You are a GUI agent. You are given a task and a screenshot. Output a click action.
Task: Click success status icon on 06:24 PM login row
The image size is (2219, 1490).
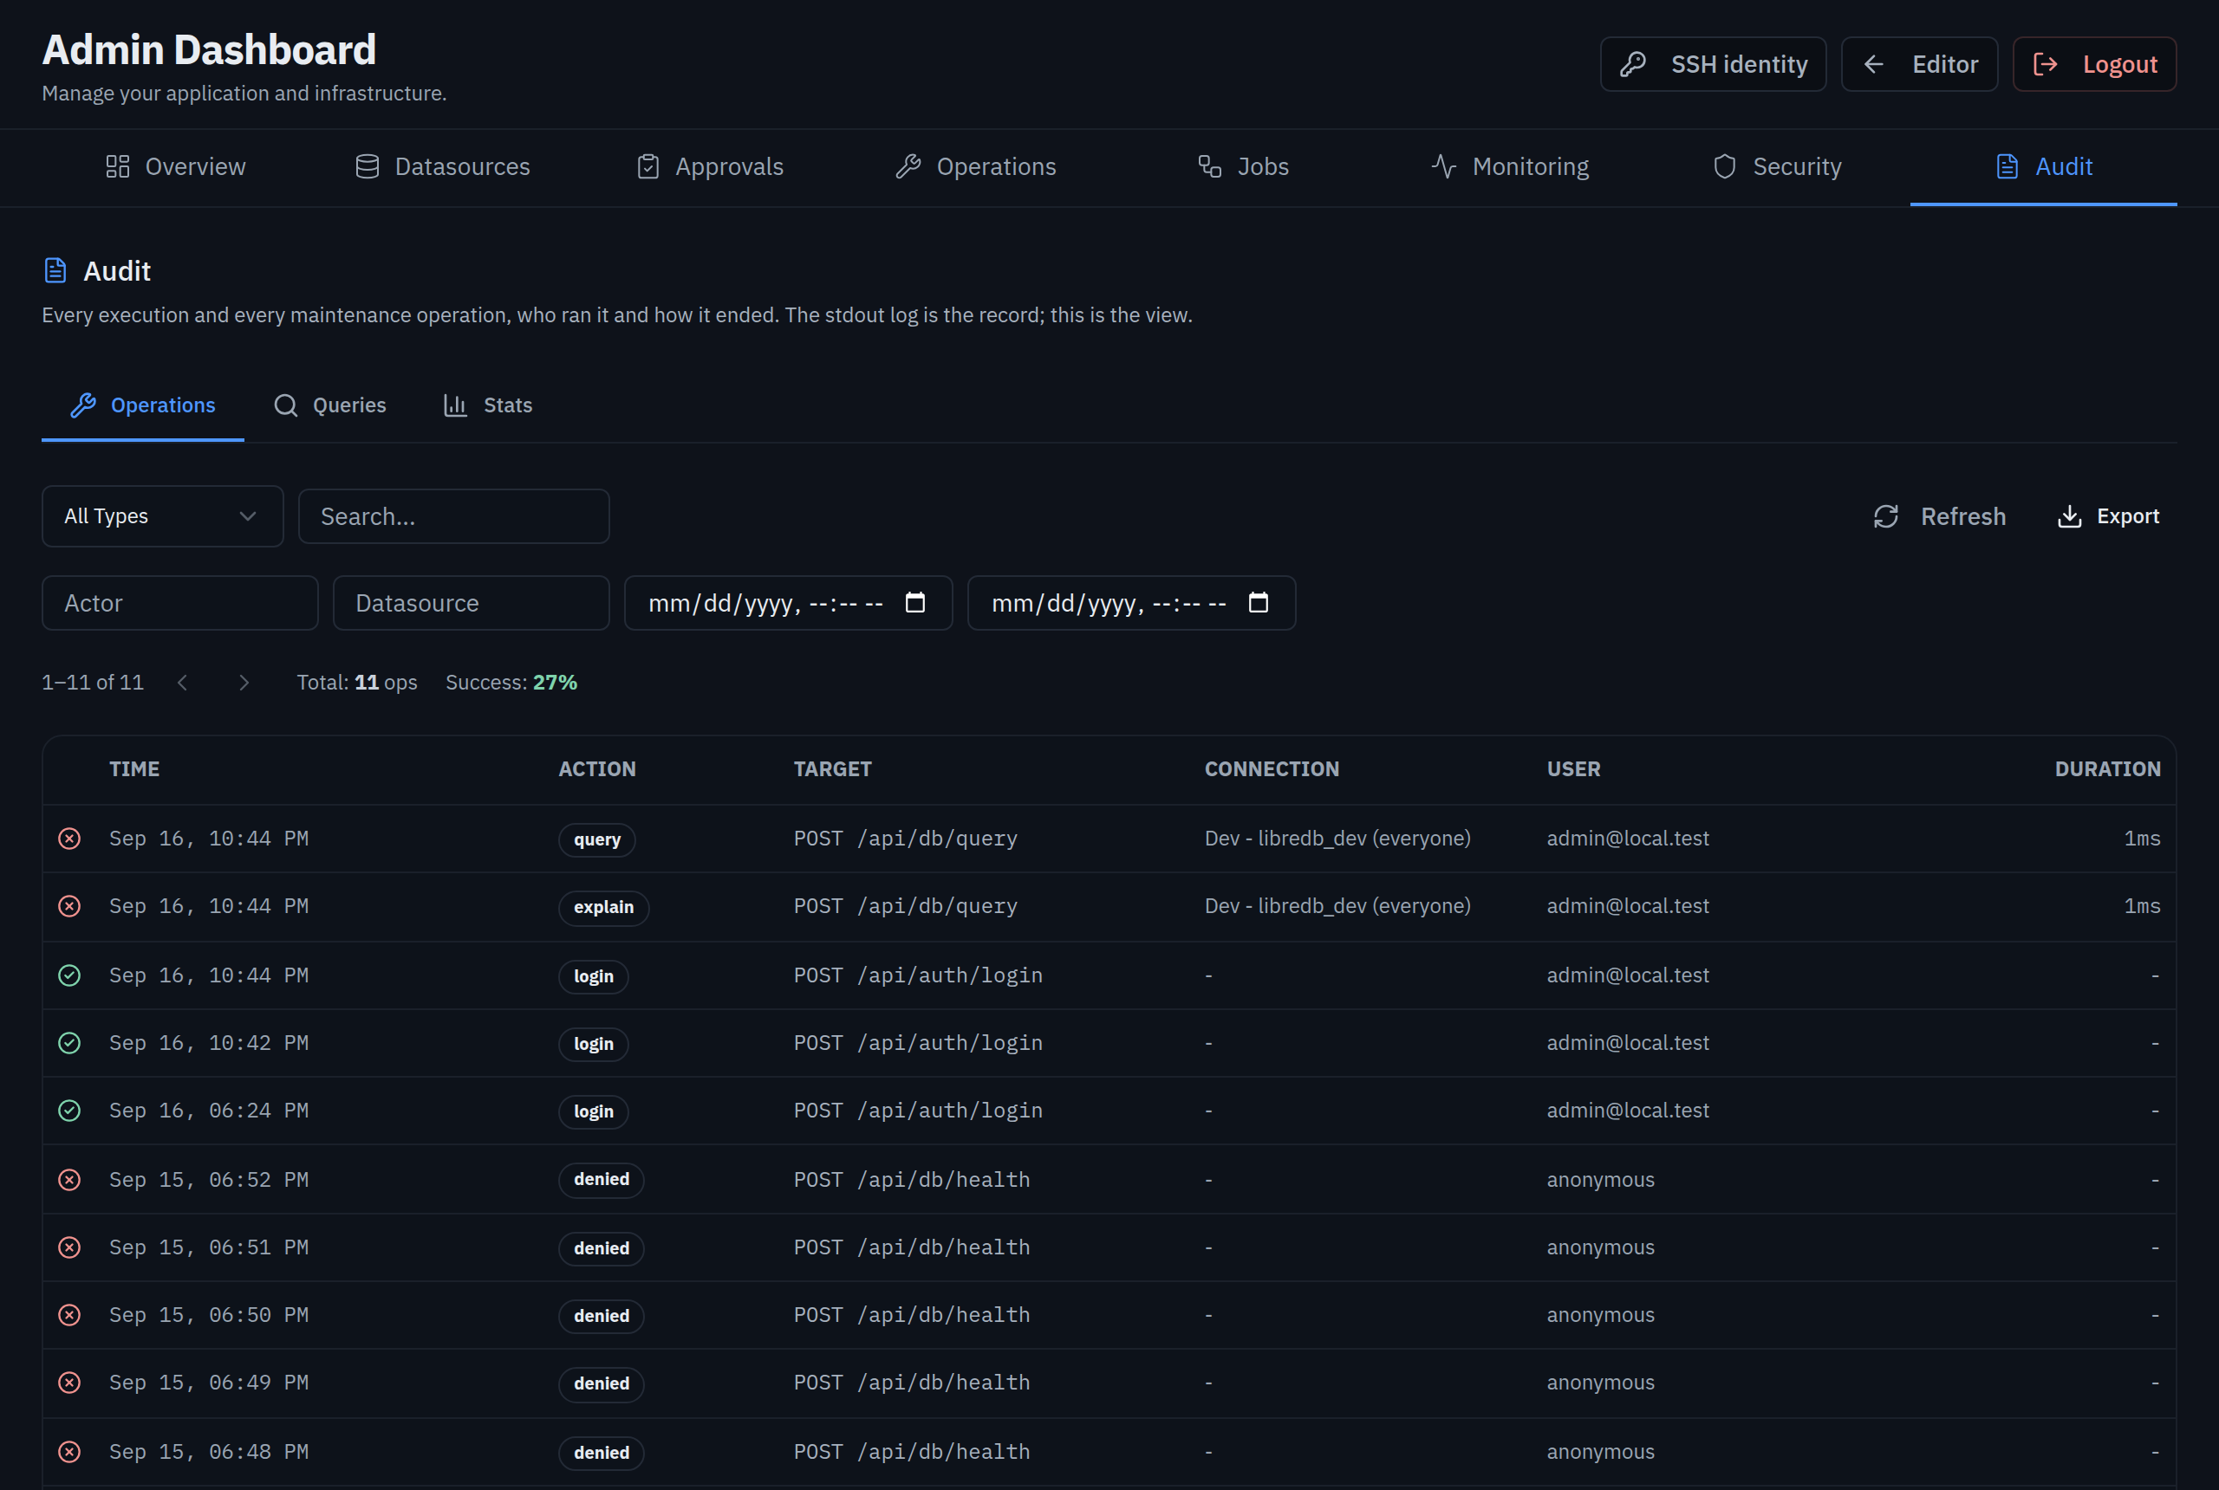point(69,1110)
